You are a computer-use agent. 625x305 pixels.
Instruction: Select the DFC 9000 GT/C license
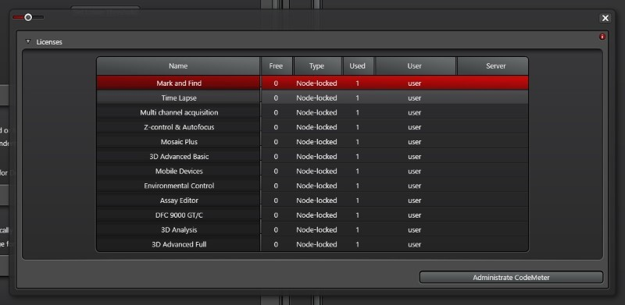[312, 215]
